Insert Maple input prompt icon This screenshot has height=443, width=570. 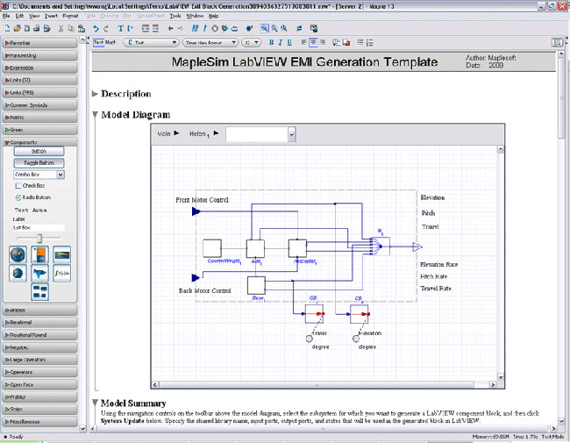pyautogui.click(x=131, y=28)
